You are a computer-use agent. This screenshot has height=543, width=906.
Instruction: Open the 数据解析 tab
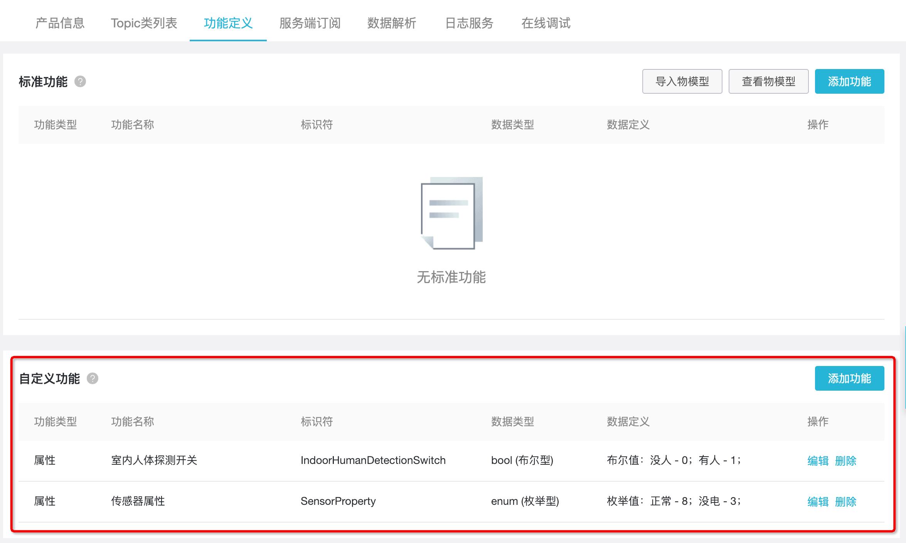[x=391, y=23]
